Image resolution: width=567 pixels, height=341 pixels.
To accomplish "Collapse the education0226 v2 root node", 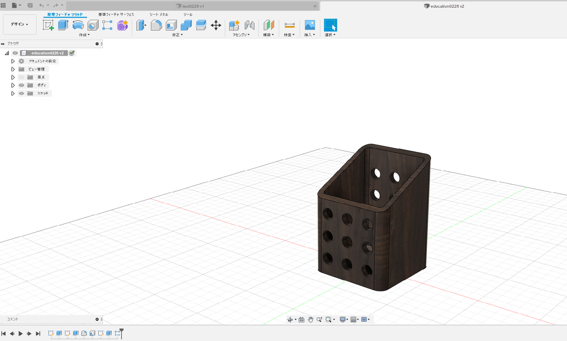I will pyautogui.click(x=7, y=53).
